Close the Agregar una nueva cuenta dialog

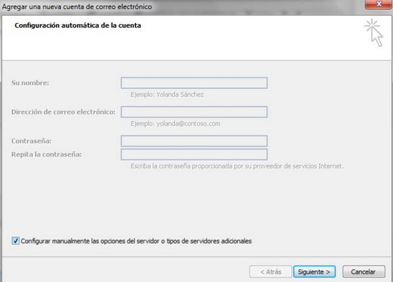pos(379,5)
